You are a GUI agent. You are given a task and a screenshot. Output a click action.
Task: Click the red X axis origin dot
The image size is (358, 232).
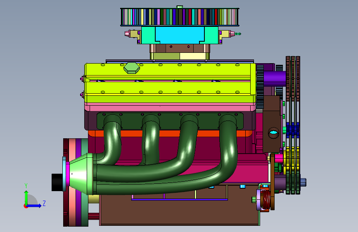coord(26,206)
